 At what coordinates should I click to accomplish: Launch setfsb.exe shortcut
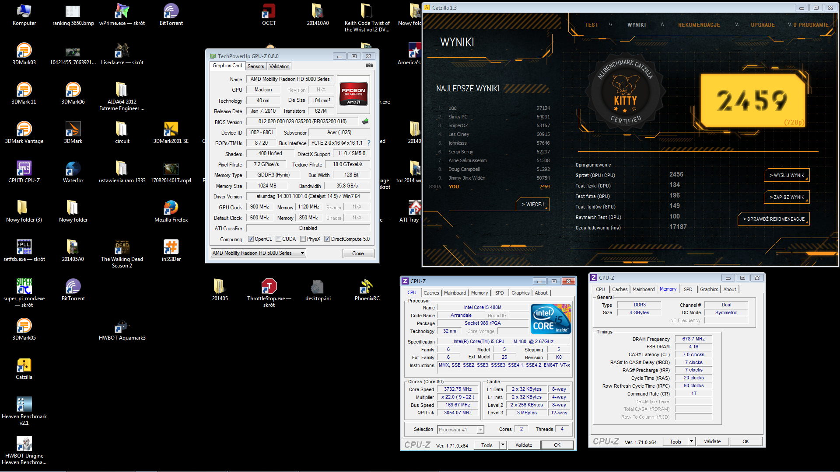click(24, 250)
